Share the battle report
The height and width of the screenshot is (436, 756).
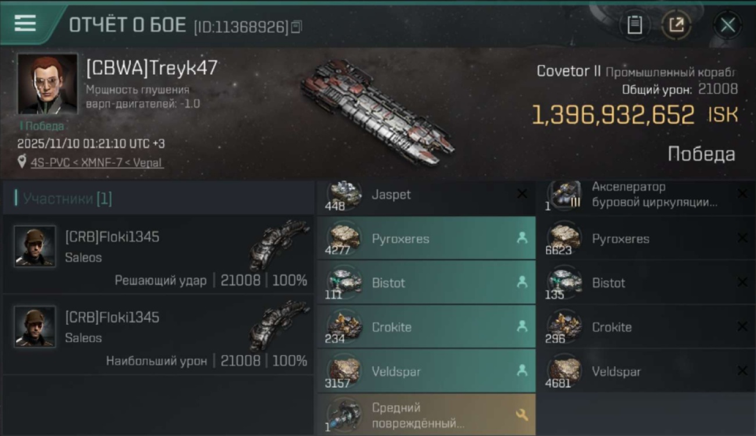tap(676, 25)
